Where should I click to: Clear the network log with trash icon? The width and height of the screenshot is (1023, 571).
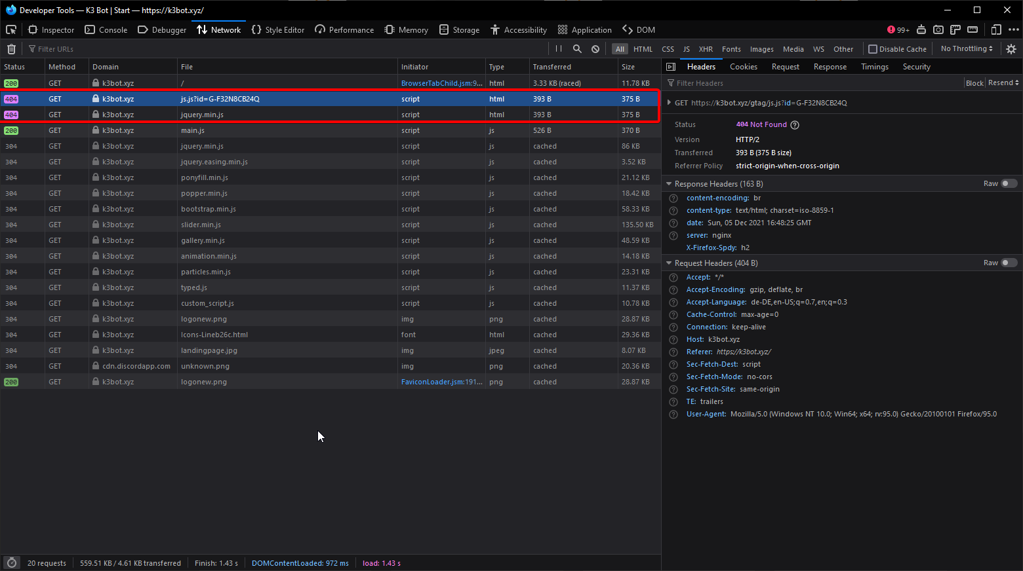(x=11, y=49)
